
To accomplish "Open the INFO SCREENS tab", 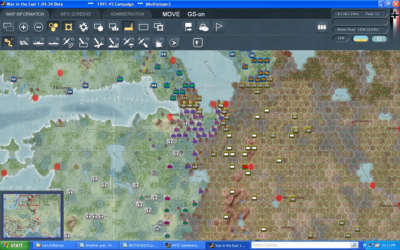I will coord(76,14).
